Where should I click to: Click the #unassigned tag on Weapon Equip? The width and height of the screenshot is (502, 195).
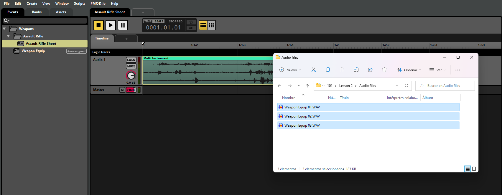76,51
